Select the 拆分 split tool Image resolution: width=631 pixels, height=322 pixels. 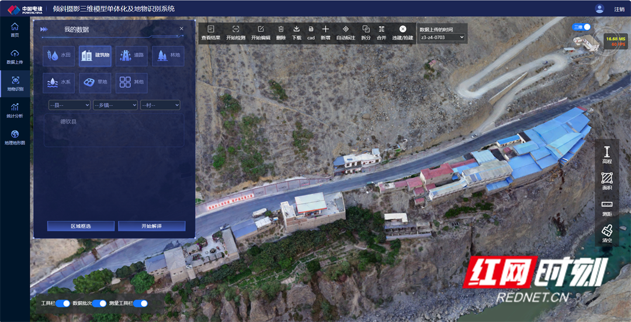366,33
